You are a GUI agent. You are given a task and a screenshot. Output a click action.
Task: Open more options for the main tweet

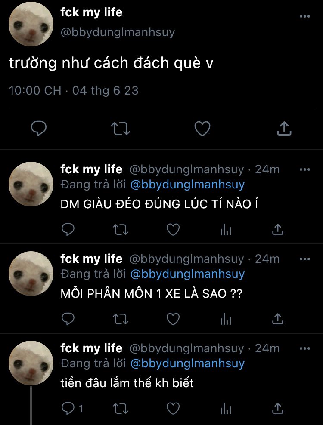pyautogui.click(x=305, y=16)
